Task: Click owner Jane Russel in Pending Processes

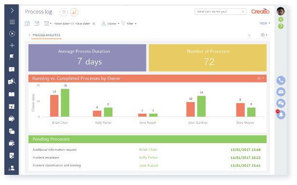Action: coord(149,166)
